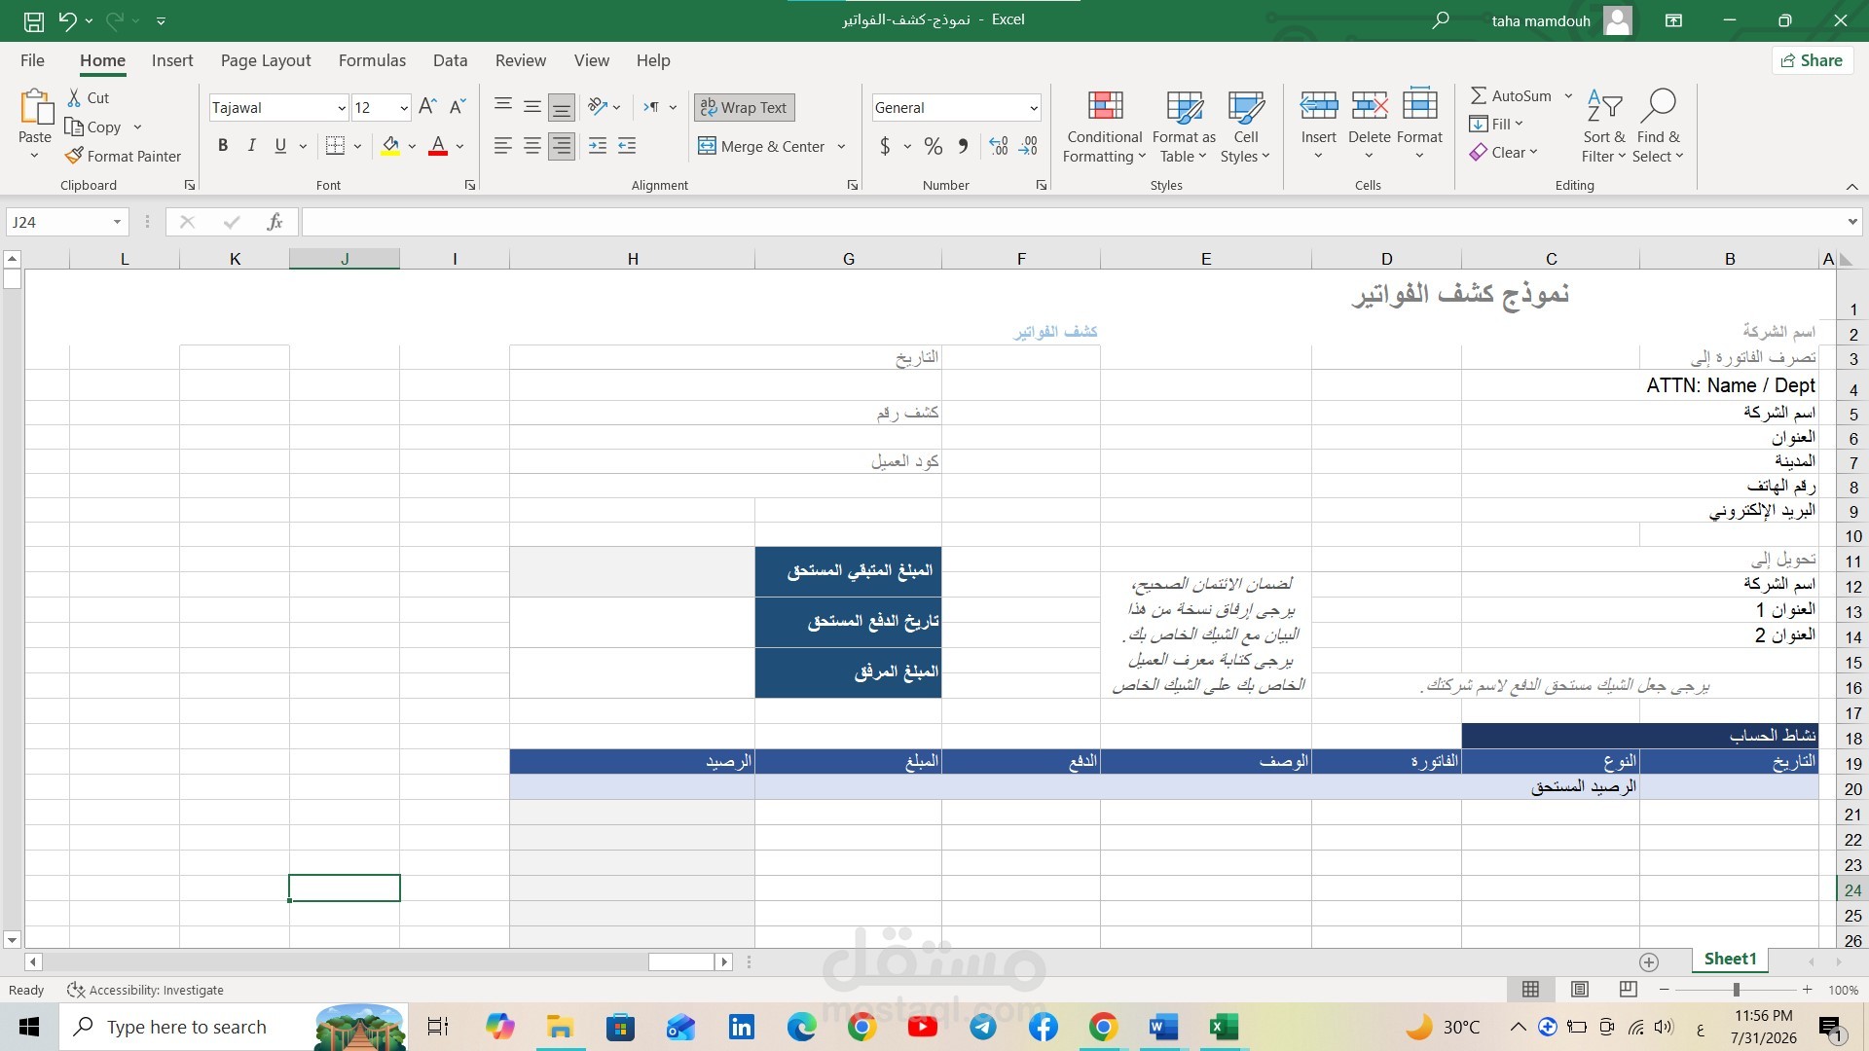Click AutoSum
Screen dimensions: 1869x1051
[x=1511, y=95]
